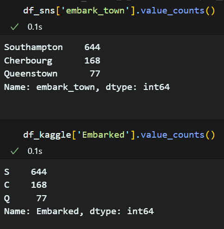The width and height of the screenshot is (224, 229).
Task: Click the 0.1s execution time under df_sns cell
Action: (x=35, y=27)
